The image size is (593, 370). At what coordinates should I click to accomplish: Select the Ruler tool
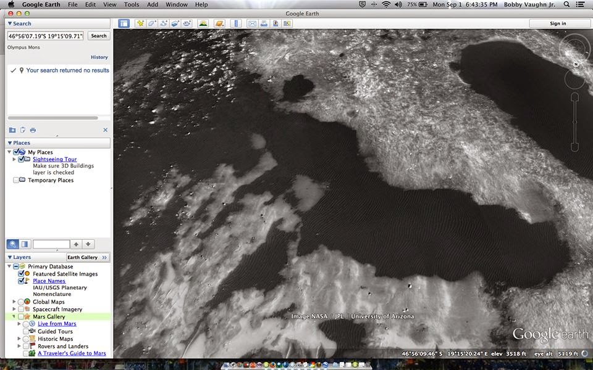pos(236,23)
